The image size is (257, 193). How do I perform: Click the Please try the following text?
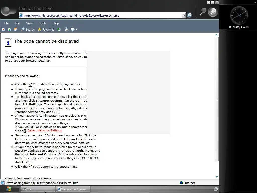click(x=22, y=76)
